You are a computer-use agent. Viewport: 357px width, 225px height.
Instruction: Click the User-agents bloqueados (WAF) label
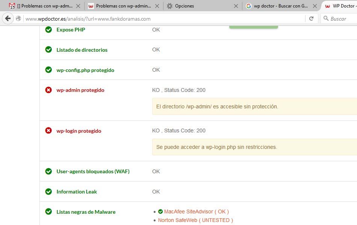93,172
